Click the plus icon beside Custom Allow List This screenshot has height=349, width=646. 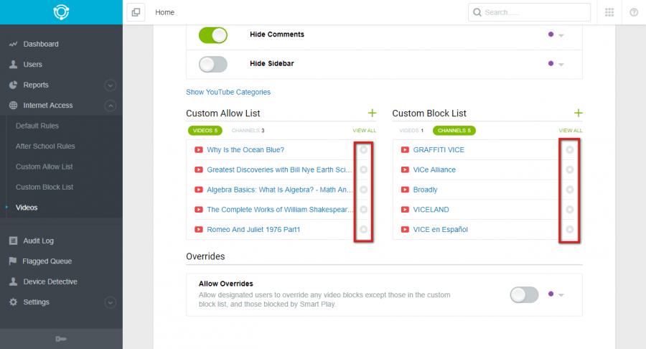coord(372,113)
